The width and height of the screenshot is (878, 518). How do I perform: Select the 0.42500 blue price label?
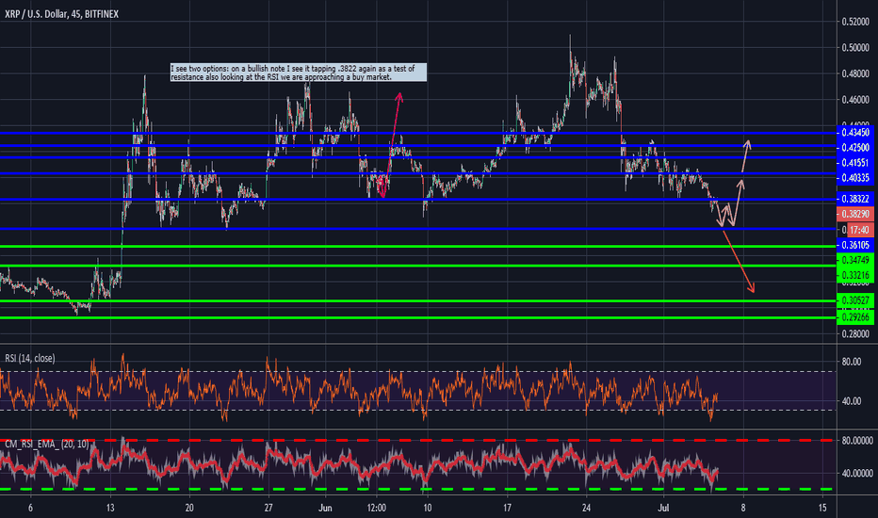tap(855, 148)
